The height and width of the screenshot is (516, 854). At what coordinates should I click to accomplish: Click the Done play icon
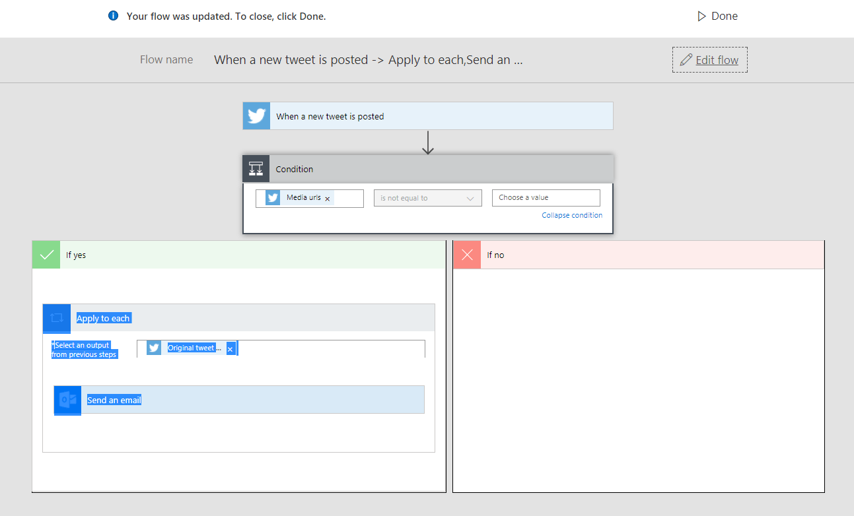pos(702,16)
